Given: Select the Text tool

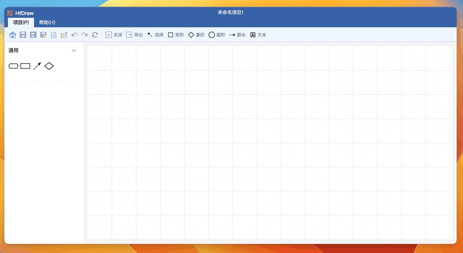Looking at the screenshot, I should 258,35.
